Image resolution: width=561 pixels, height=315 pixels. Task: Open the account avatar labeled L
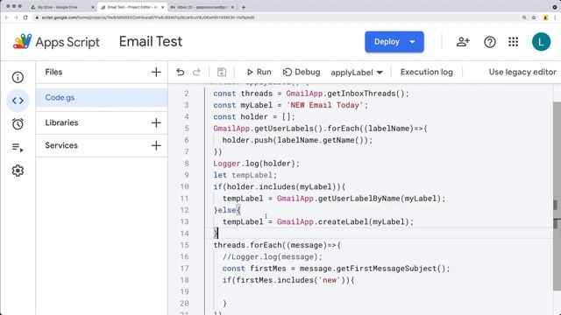[541, 42]
